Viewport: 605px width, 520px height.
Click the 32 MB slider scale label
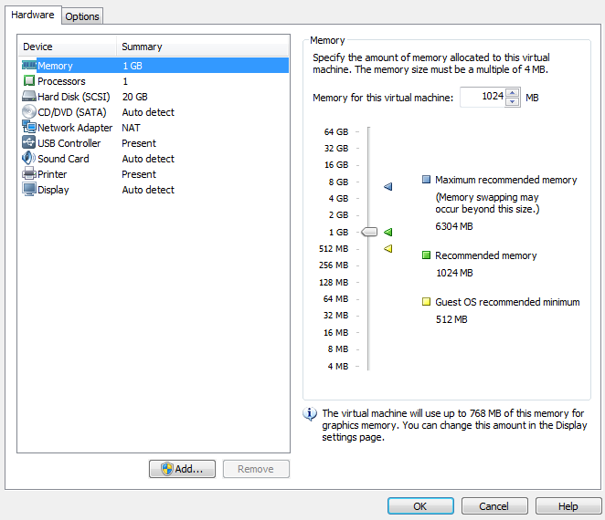335,316
